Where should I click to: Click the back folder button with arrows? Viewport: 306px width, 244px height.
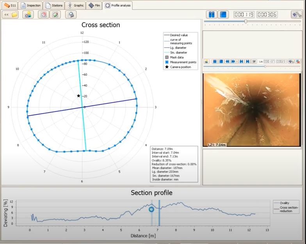(x=11, y=15)
